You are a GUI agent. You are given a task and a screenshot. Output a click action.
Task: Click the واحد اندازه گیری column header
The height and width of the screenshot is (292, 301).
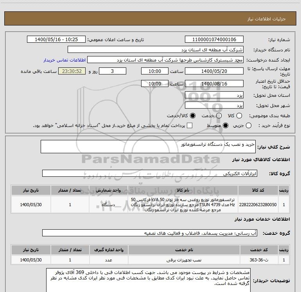[x=109, y=250]
